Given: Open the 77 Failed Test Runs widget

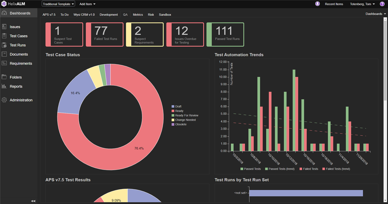Looking at the screenshot, I should click(x=104, y=35).
